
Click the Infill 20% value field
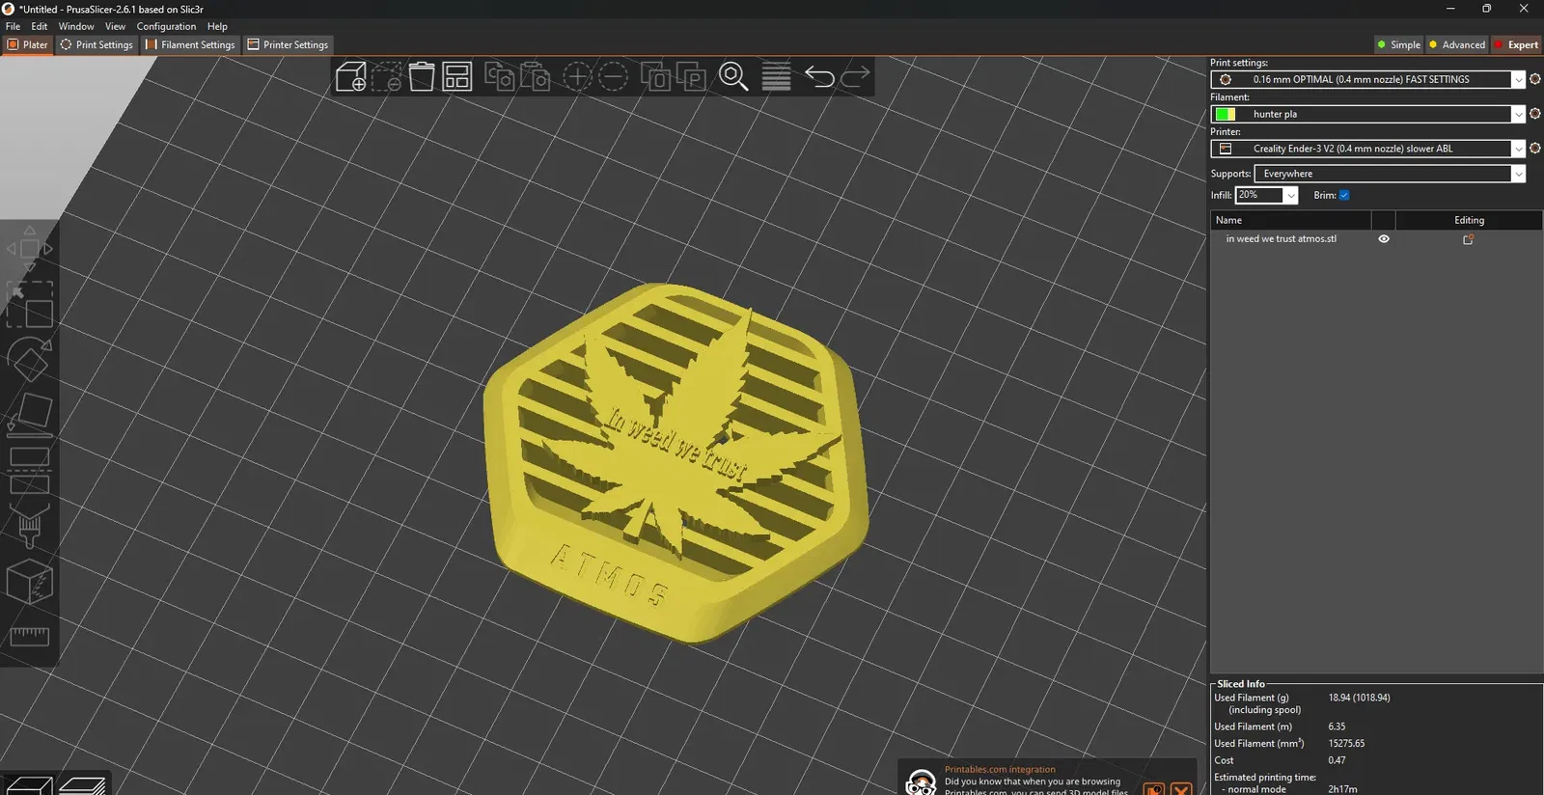coord(1259,195)
